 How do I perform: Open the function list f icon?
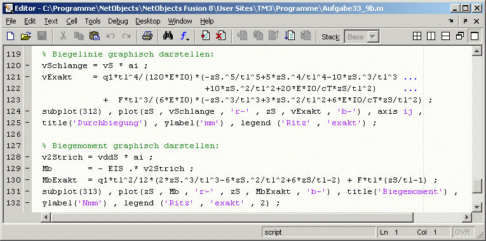pos(185,37)
